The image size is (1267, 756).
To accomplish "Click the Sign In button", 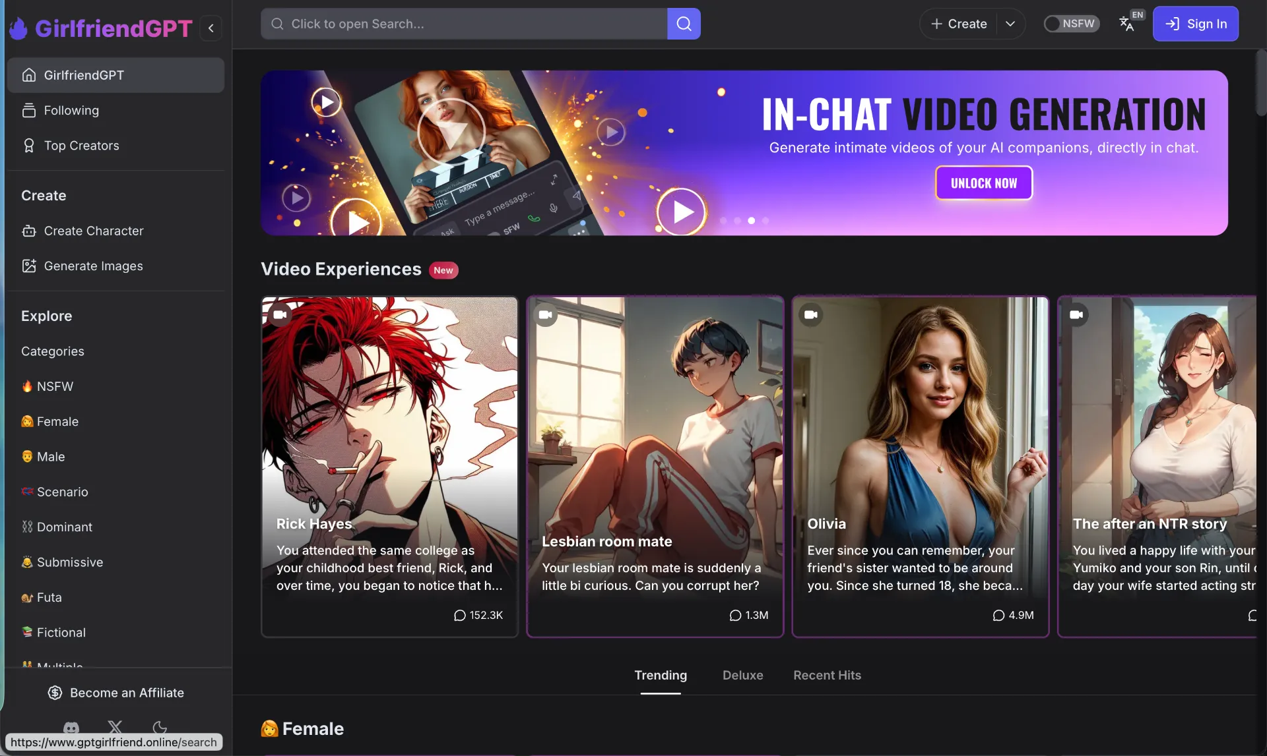I will pyautogui.click(x=1195, y=24).
